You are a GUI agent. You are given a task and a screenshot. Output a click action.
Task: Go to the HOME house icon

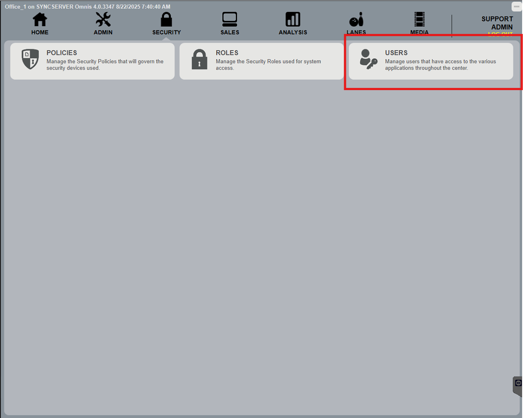[40, 20]
